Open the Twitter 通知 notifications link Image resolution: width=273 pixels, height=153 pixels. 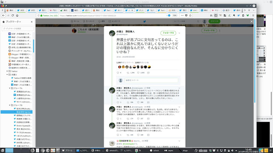pyautogui.click(x=102, y=21)
